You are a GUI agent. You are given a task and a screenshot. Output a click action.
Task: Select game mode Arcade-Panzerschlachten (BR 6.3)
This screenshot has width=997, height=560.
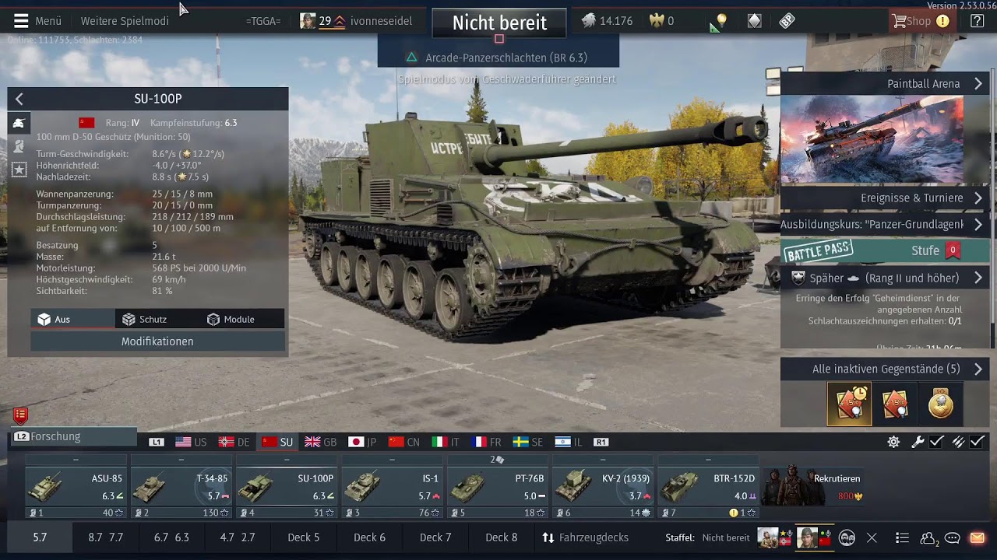tap(498, 58)
